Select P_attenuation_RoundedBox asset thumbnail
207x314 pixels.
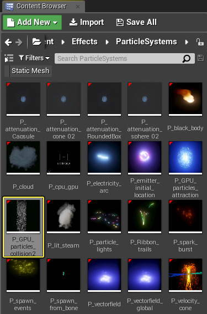tap(104, 99)
